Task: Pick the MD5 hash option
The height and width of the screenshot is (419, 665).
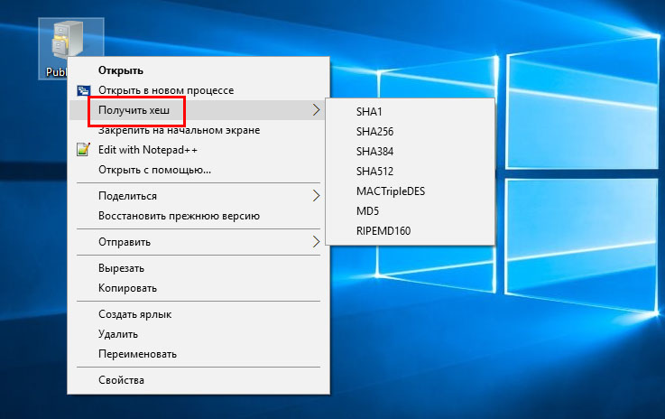Action: click(x=368, y=211)
